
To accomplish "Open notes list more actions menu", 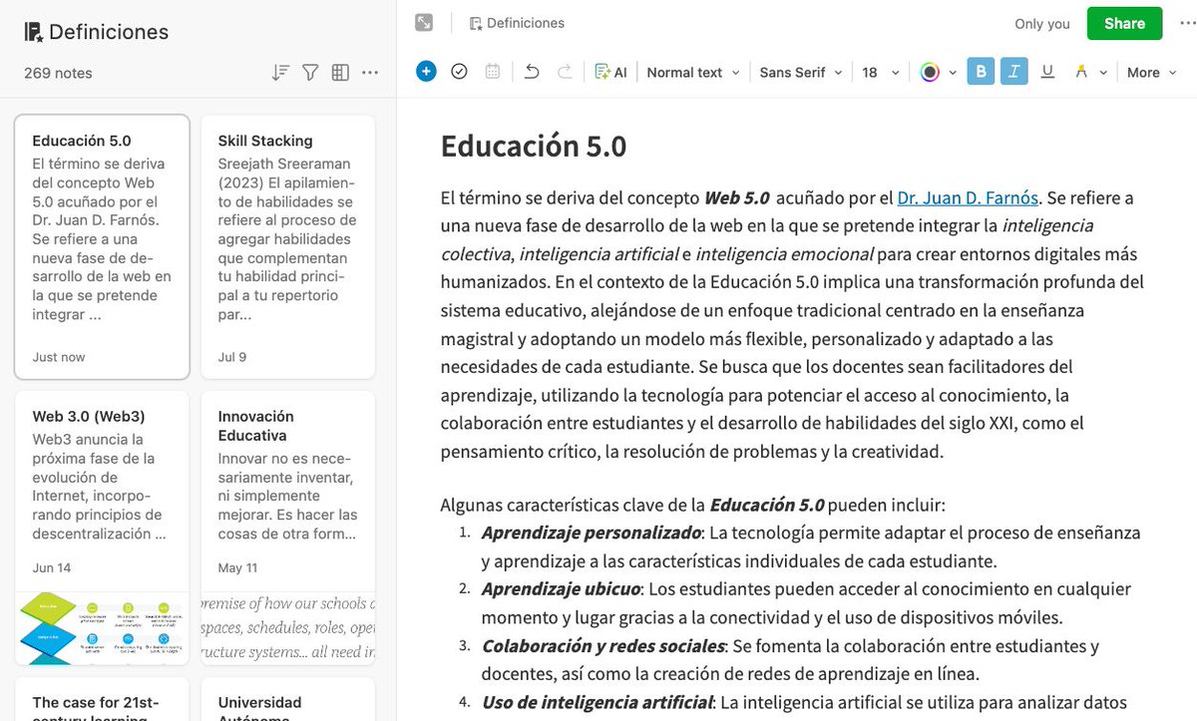I will (x=370, y=73).
